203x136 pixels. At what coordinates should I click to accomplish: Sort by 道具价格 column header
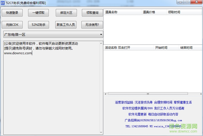(154, 12)
